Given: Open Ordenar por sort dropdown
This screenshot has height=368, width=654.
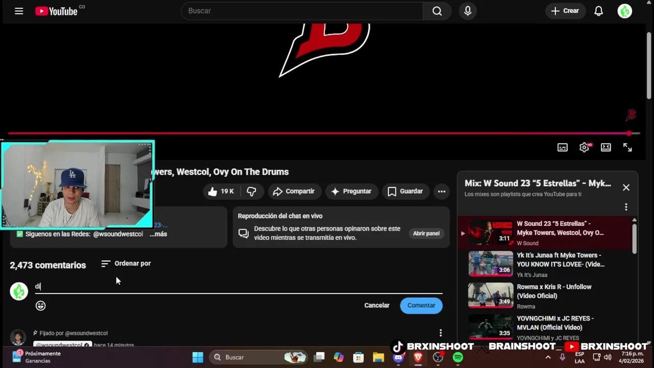Looking at the screenshot, I should [126, 263].
